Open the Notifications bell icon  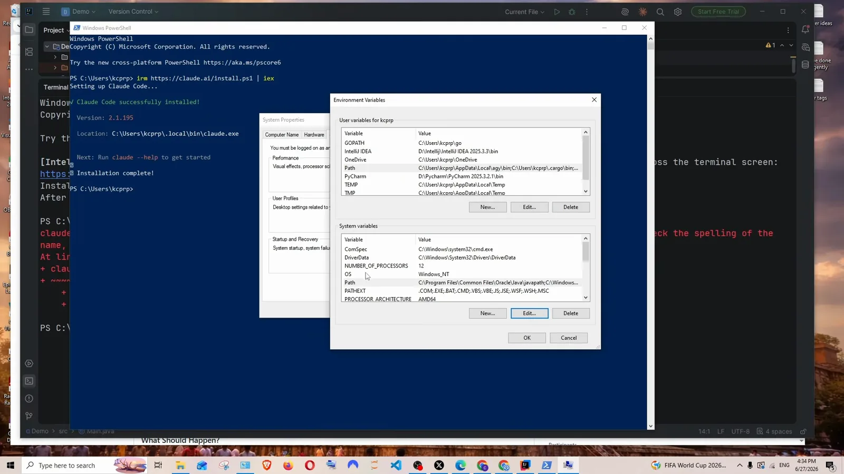(805, 30)
